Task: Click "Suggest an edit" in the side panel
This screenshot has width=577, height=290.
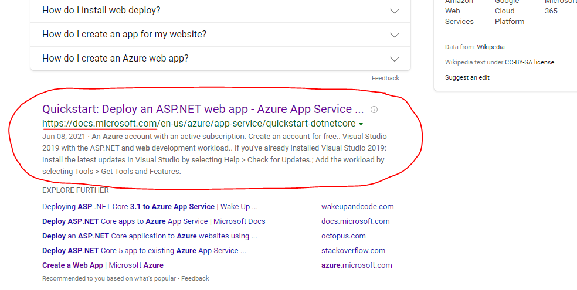Action: pos(467,77)
